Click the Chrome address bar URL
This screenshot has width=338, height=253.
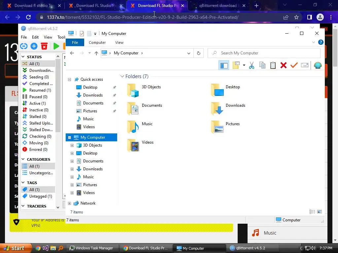(x=143, y=17)
